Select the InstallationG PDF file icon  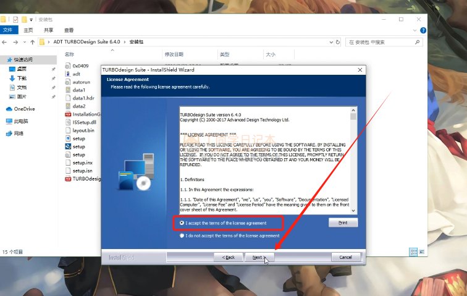click(68, 114)
